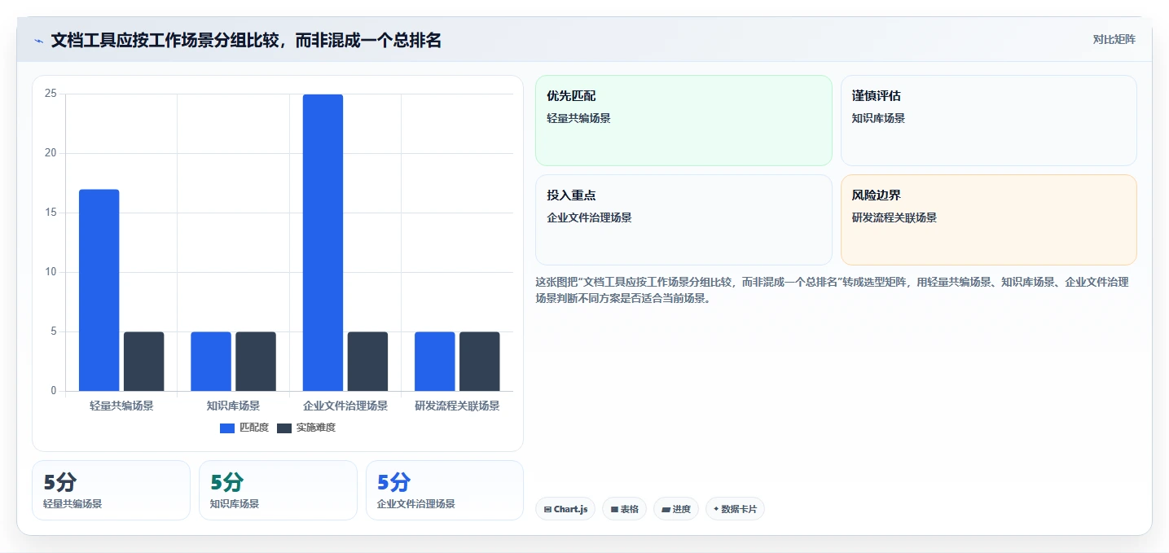Viewport: 1169px width, 553px height.
Task: Click the dark 实施难度 bar for 知识库场景
Action: click(x=256, y=362)
